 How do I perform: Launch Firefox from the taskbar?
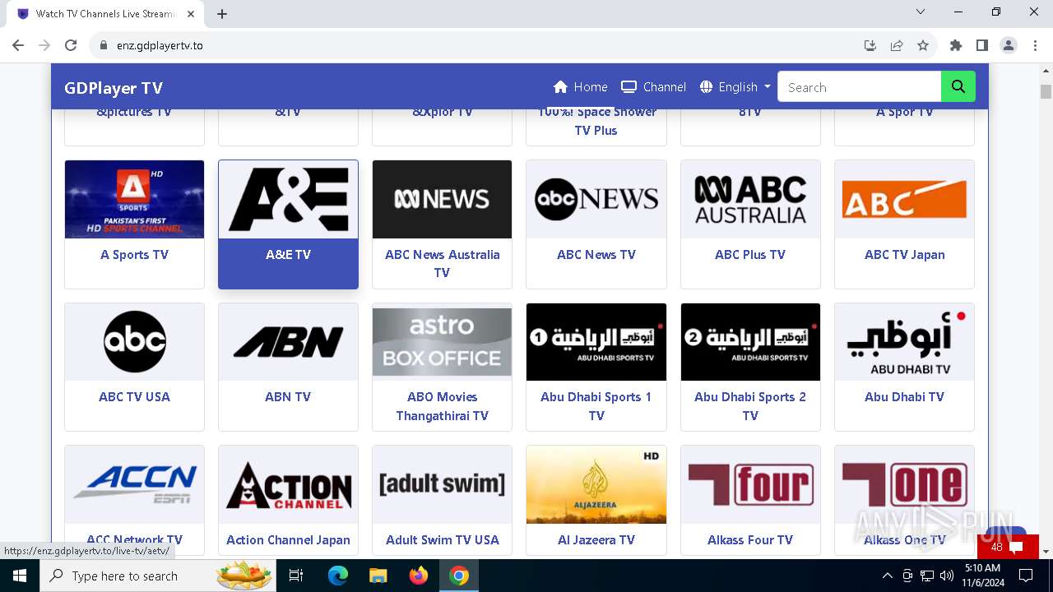click(x=419, y=576)
